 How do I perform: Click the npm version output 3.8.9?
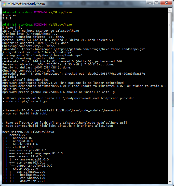[x=7, y=18]
